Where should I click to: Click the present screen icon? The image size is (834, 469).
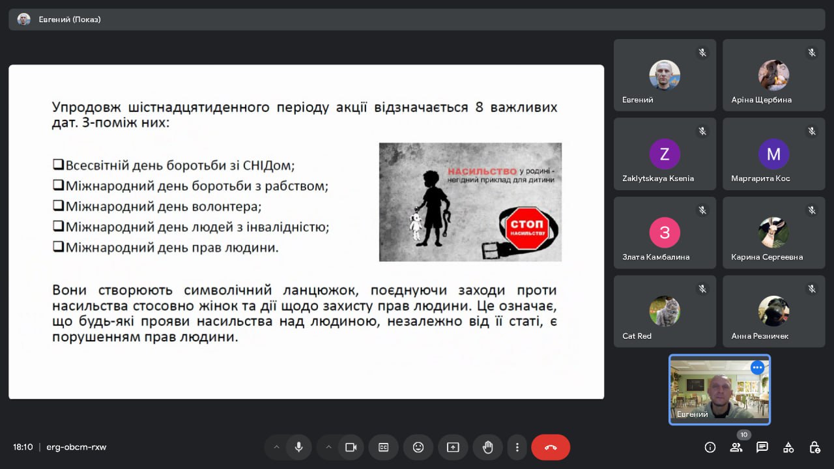453,448
